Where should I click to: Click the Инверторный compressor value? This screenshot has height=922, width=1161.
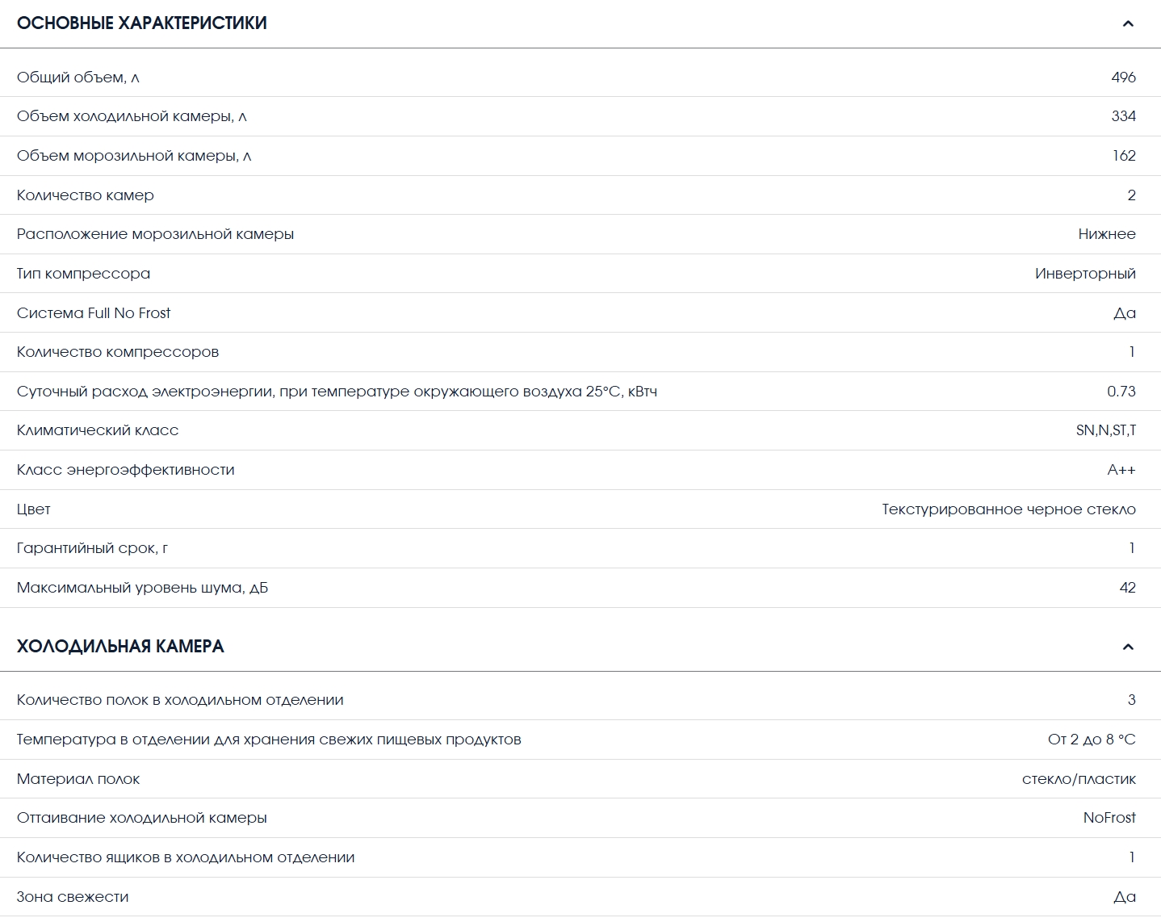tap(1085, 274)
